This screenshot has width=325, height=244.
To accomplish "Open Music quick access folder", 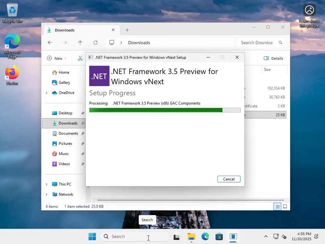I will coord(63,154).
